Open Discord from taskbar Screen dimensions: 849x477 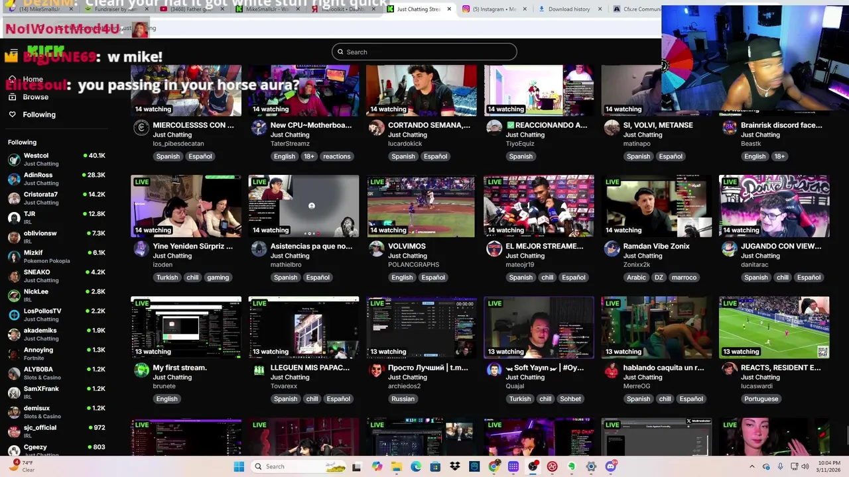pos(611,466)
